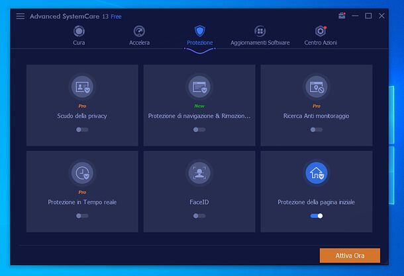Click the Scudo della privacy label
Image resolution: width=404 pixels, height=276 pixels.
tap(82, 116)
